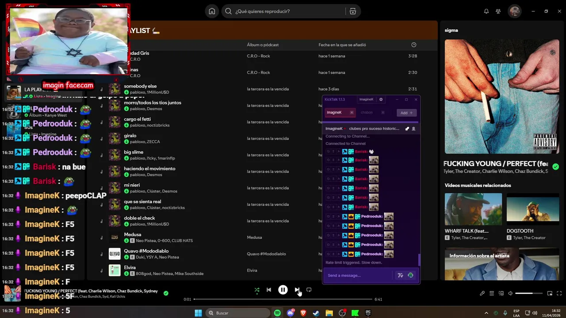Open Brave browser from the taskbar

tap(303, 313)
